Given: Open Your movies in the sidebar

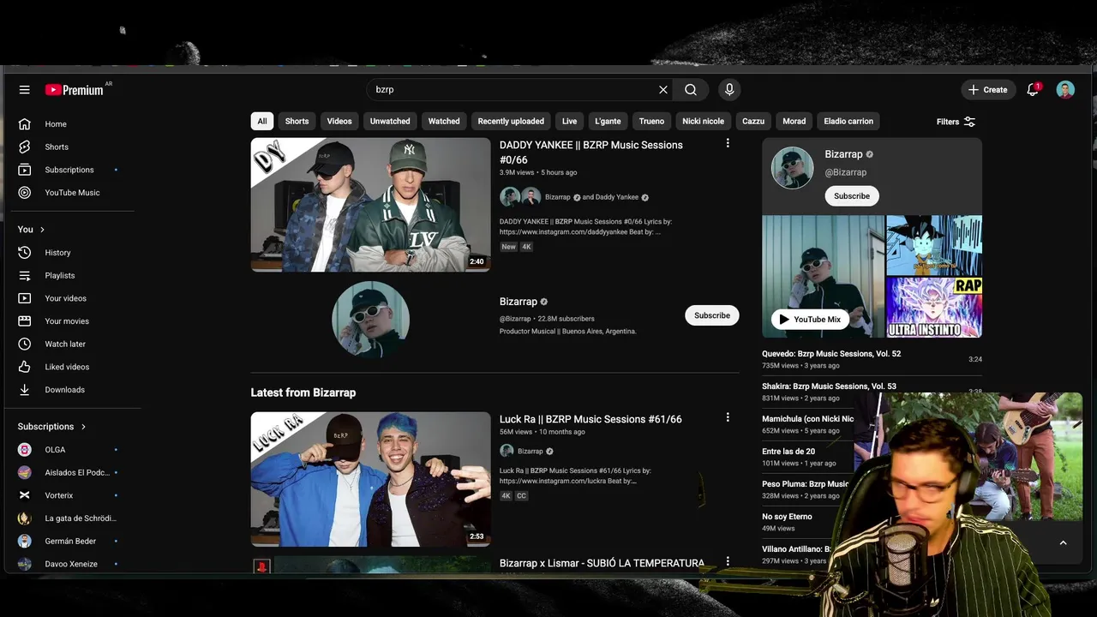Looking at the screenshot, I should (69, 321).
